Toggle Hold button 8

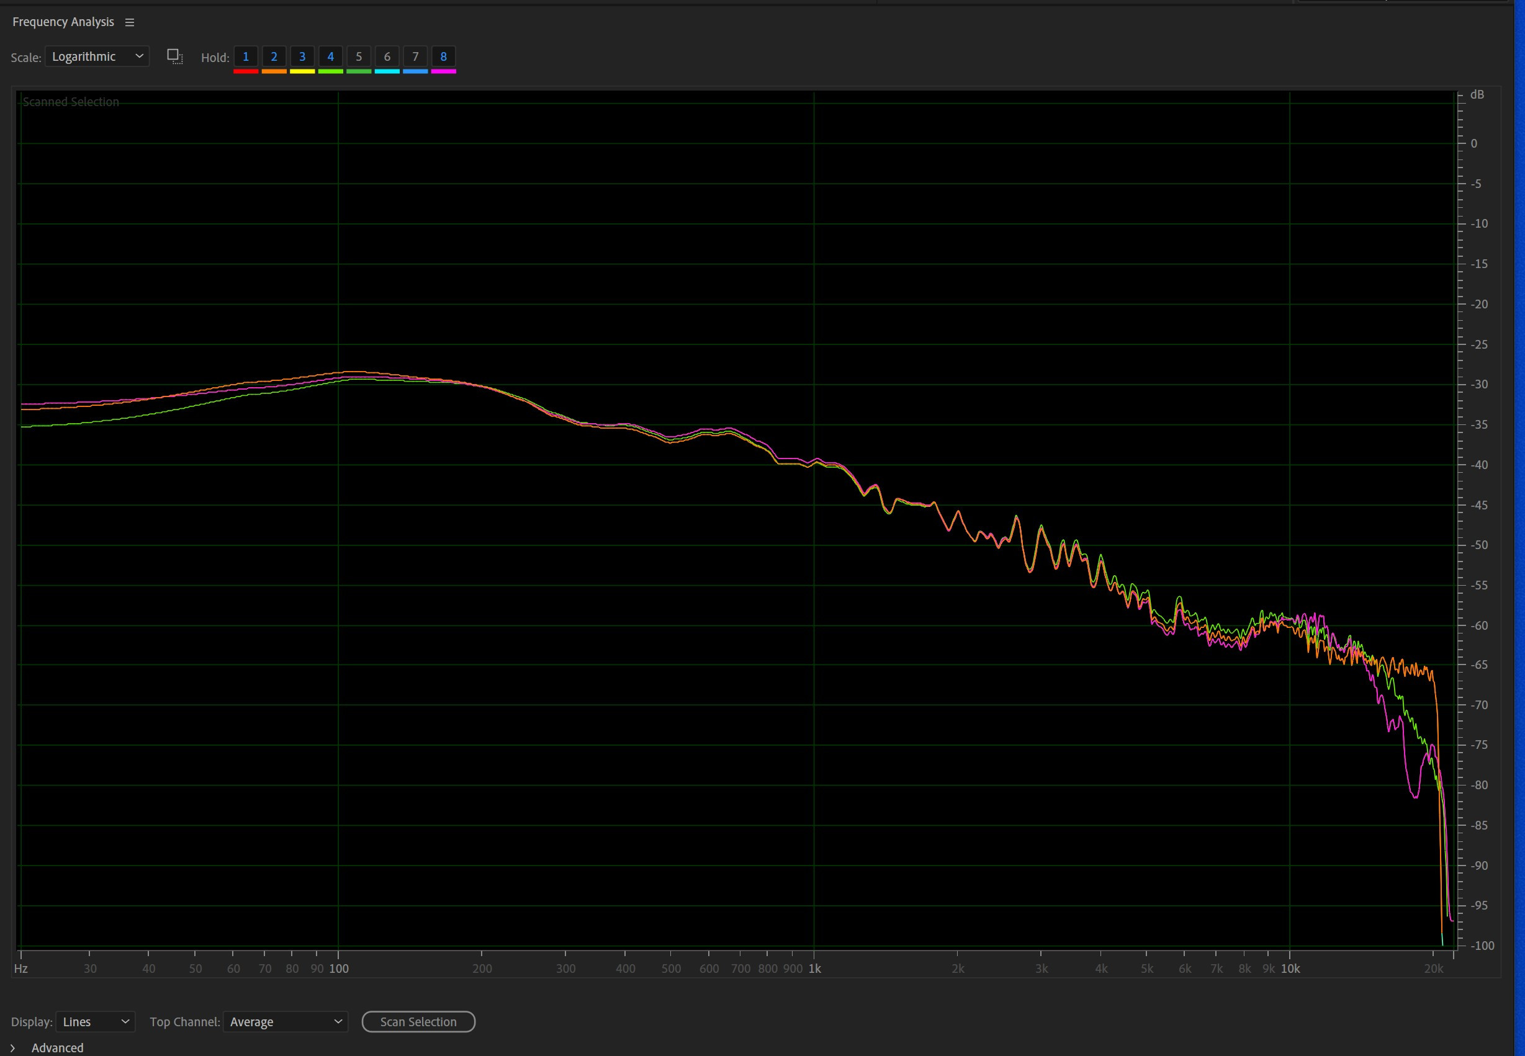pyautogui.click(x=443, y=56)
